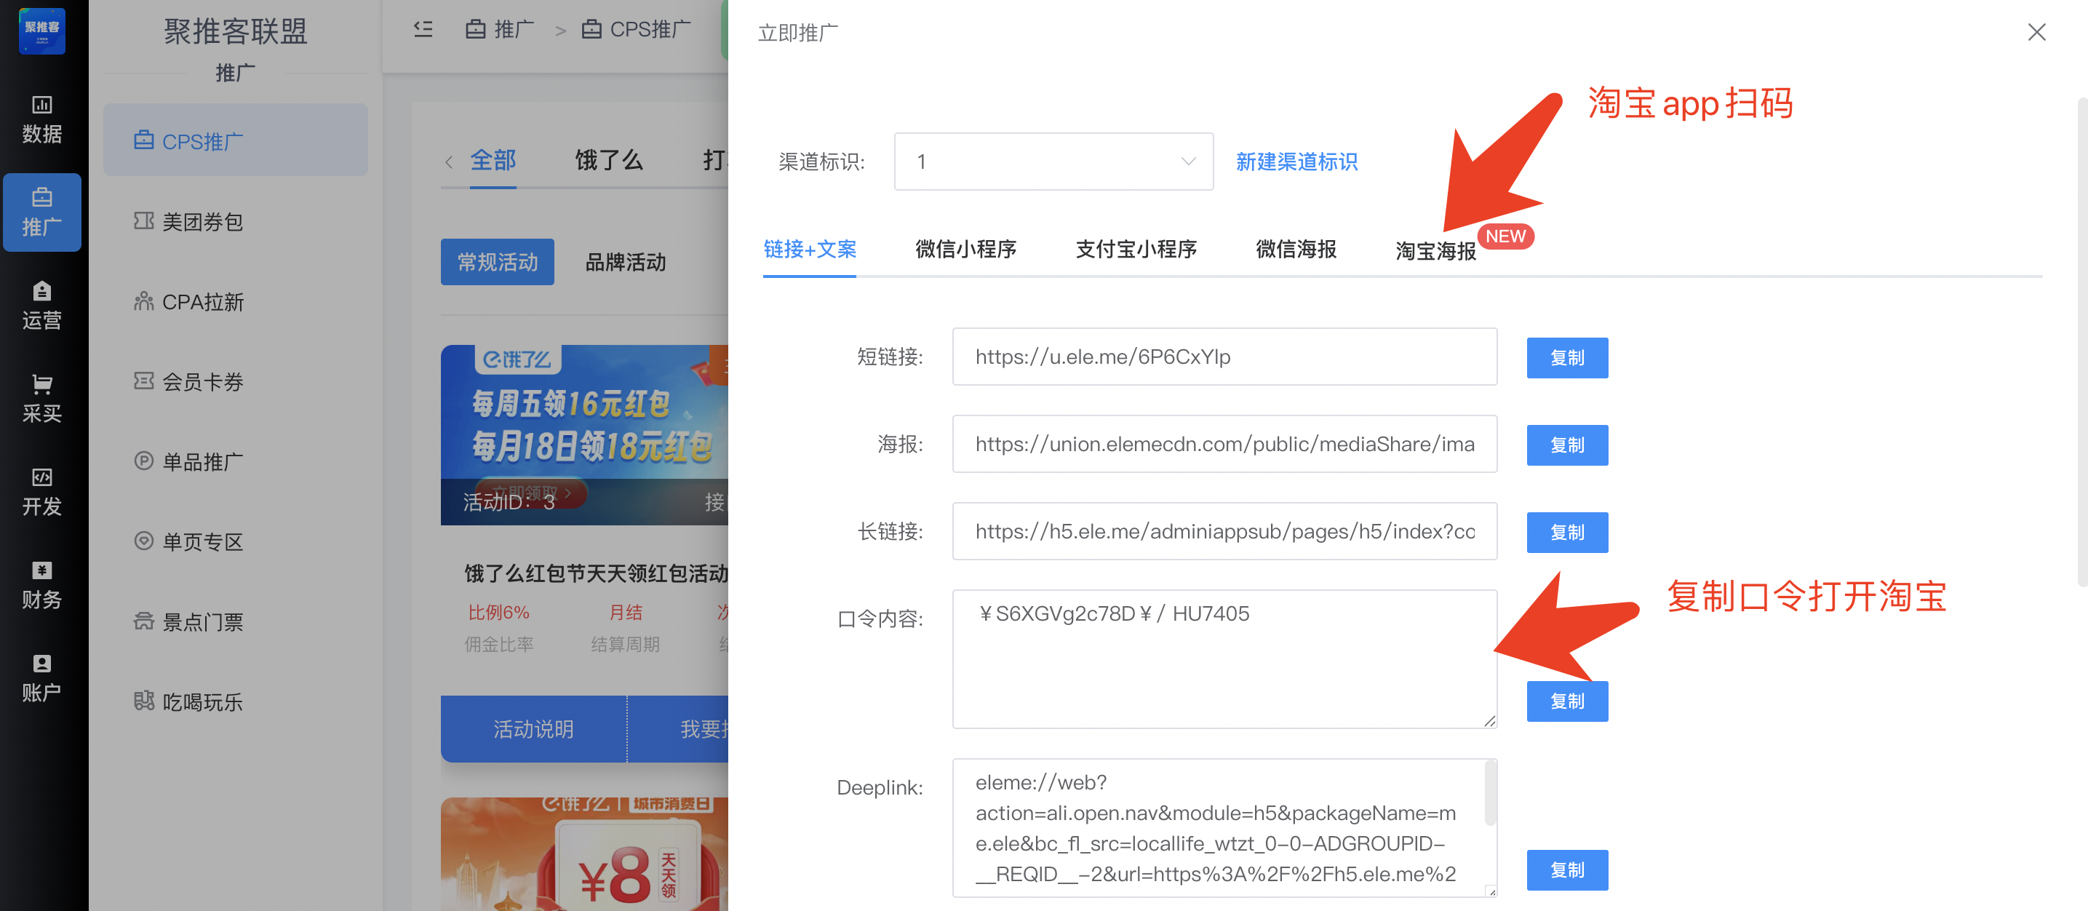Click the 聚推客 logo icon
This screenshot has width=2088, height=911.
[x=41, y=31]
